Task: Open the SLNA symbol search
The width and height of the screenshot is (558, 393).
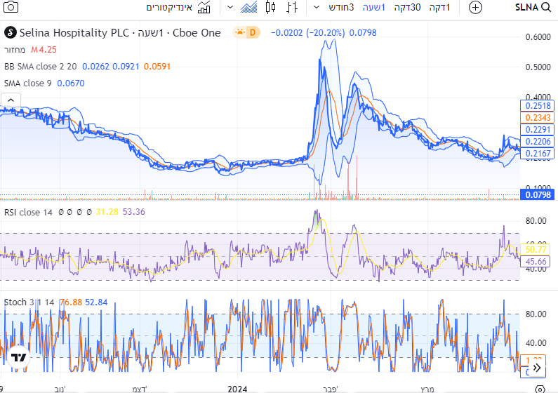Action: (531, 8)
